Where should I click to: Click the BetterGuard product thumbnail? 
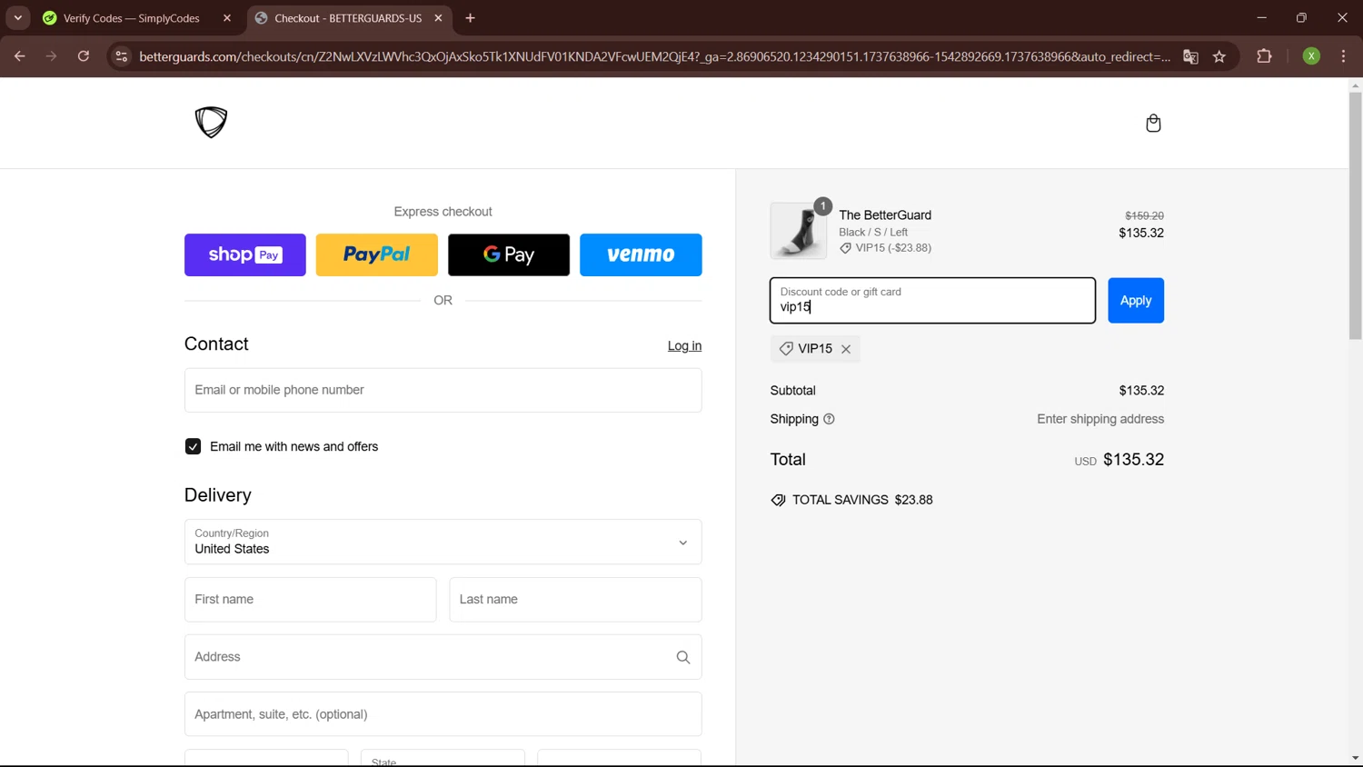(799, 231)
